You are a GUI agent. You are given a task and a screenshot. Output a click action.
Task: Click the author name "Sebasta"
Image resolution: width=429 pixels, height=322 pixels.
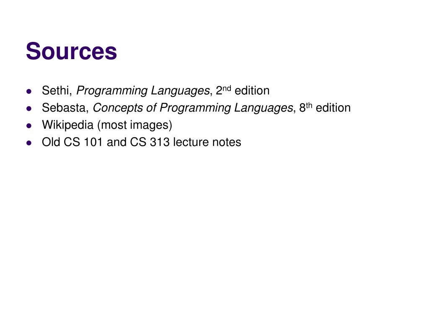point(64,108)
